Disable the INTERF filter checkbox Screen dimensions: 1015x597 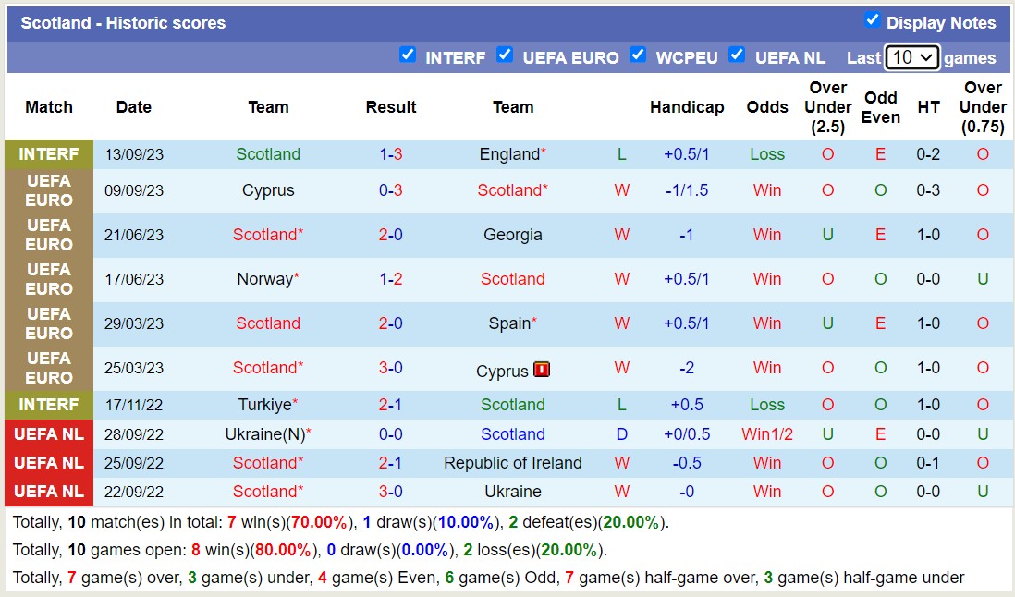[408, 55]
